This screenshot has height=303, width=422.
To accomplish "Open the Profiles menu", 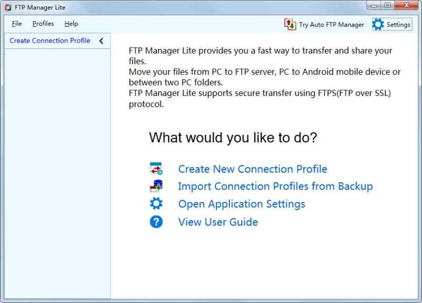I will pyautogui.click(x=43, y=24).
